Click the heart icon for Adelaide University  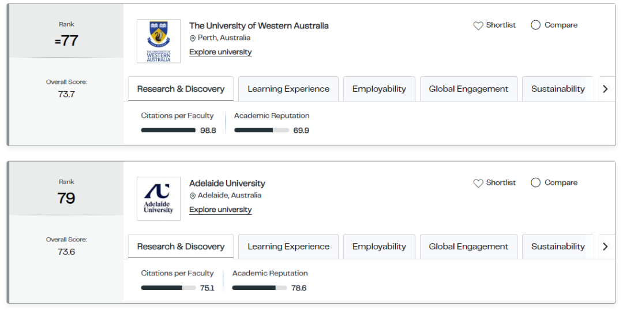478,183
